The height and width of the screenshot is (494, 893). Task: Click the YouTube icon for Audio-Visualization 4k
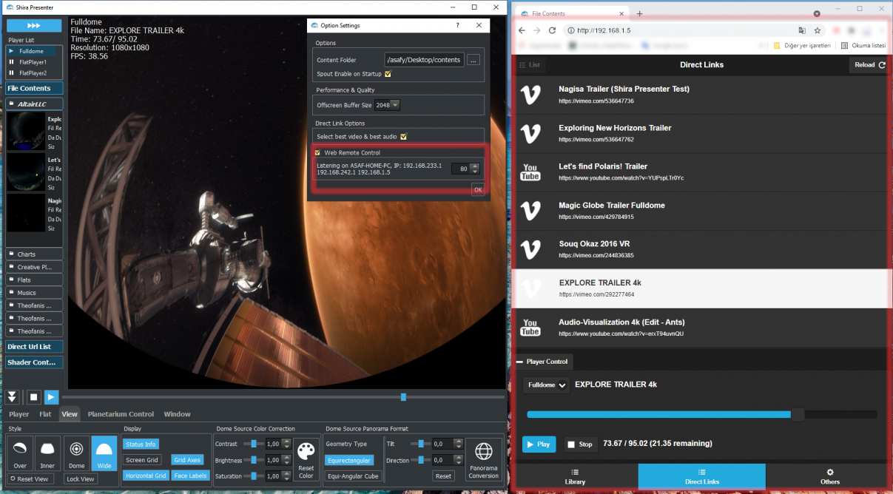[x=530, y=327]
